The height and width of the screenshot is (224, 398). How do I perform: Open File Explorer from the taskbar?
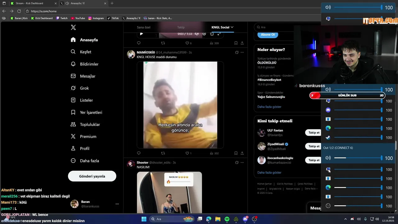pyautogui.click(x=218, y=219)
